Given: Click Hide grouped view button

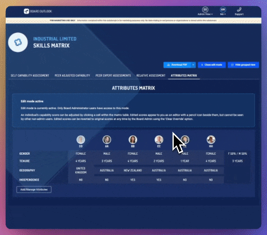Looking at the screenshot, I should [243, 65].
